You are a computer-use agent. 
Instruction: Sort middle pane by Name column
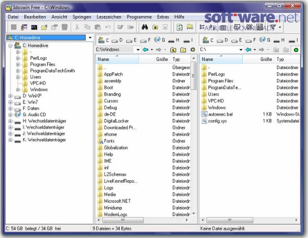point(117,59)
